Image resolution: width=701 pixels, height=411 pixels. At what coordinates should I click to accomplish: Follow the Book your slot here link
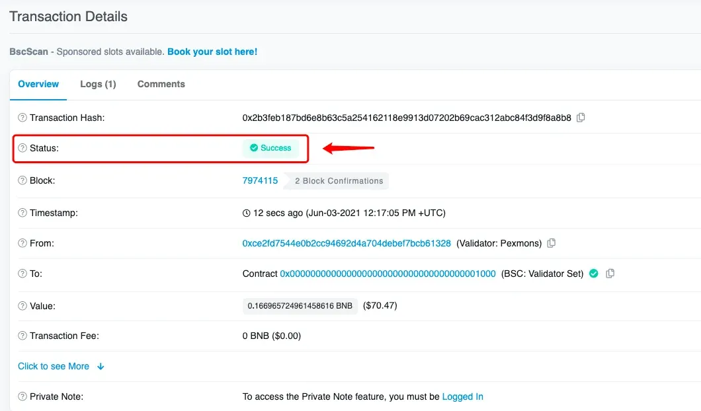click(x=212, y=52)
